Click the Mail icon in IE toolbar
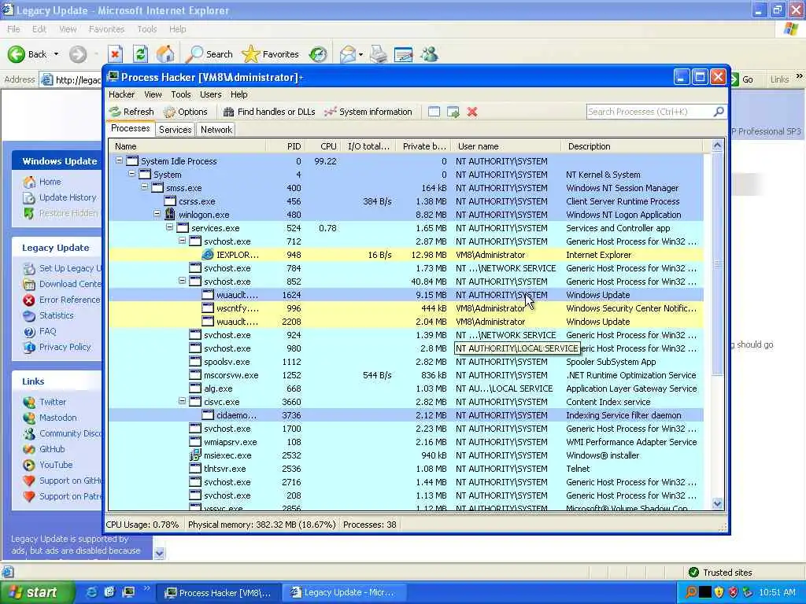806x604 pixels. tap(348, 54)
